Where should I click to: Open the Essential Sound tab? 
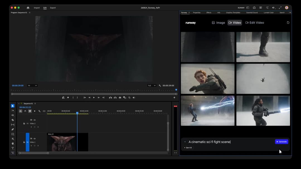click(252, 13)
